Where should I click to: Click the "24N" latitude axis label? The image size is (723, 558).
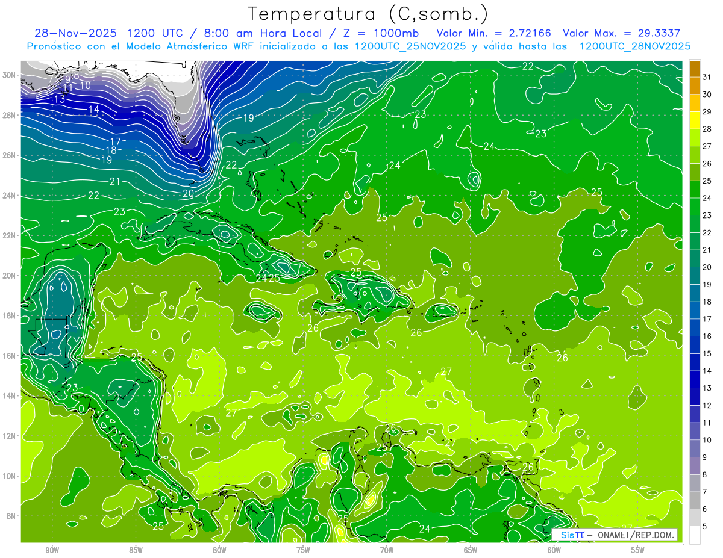click(x=9, y=196)
